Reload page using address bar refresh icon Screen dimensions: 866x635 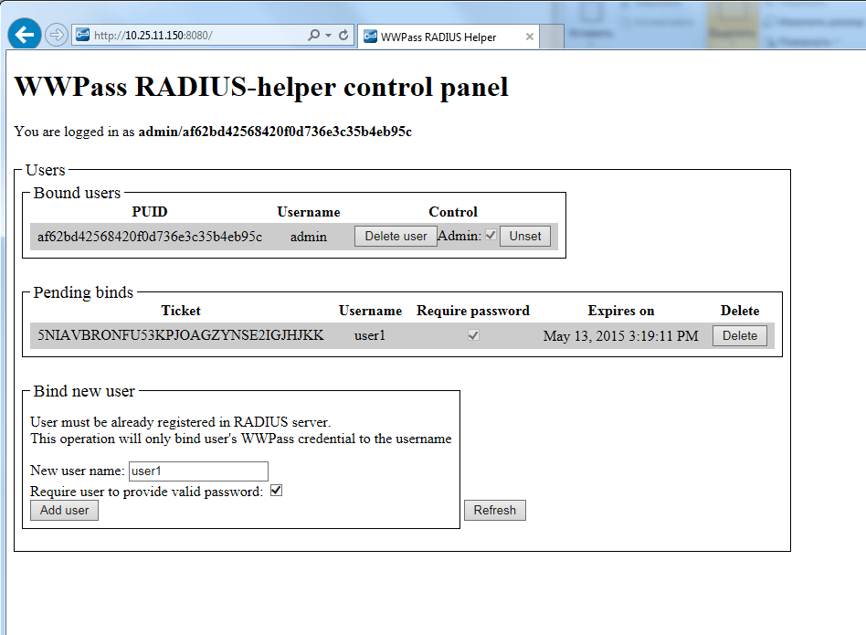pos(343,36)
